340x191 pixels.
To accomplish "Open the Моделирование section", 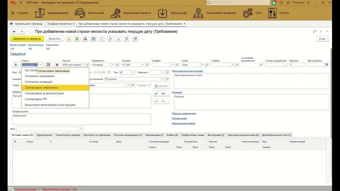I will click(x=52, y=13).
